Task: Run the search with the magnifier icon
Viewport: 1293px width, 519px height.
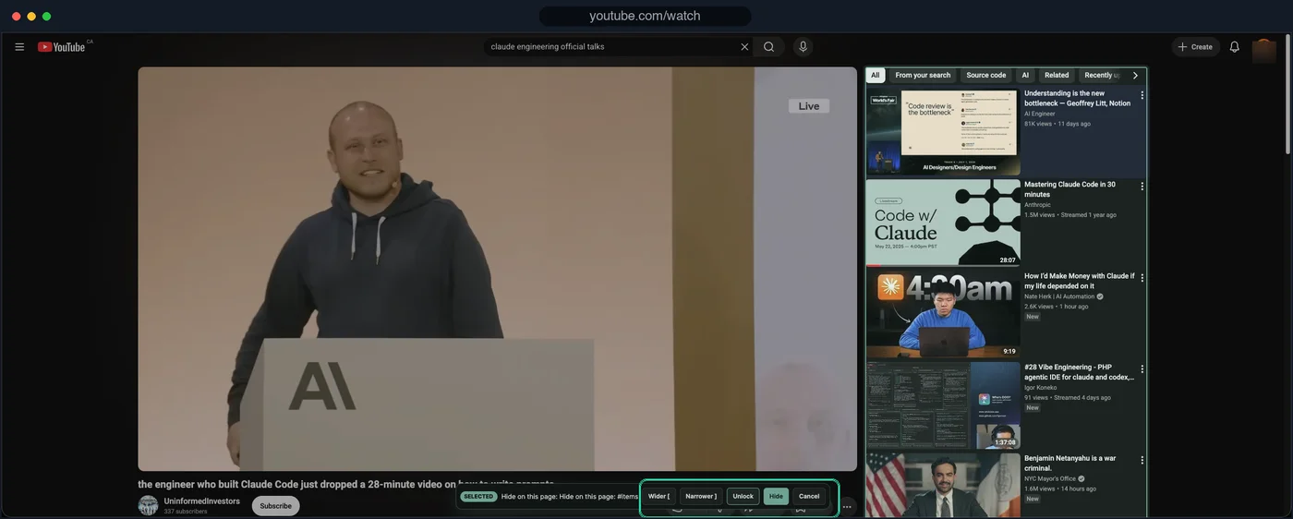Action: (x=768, y=47)
